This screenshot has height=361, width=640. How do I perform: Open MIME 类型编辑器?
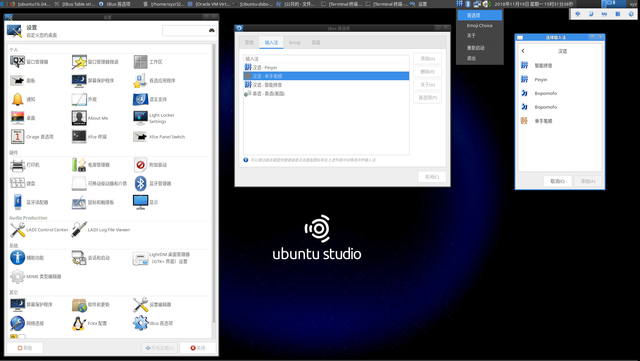coord(36,276)
